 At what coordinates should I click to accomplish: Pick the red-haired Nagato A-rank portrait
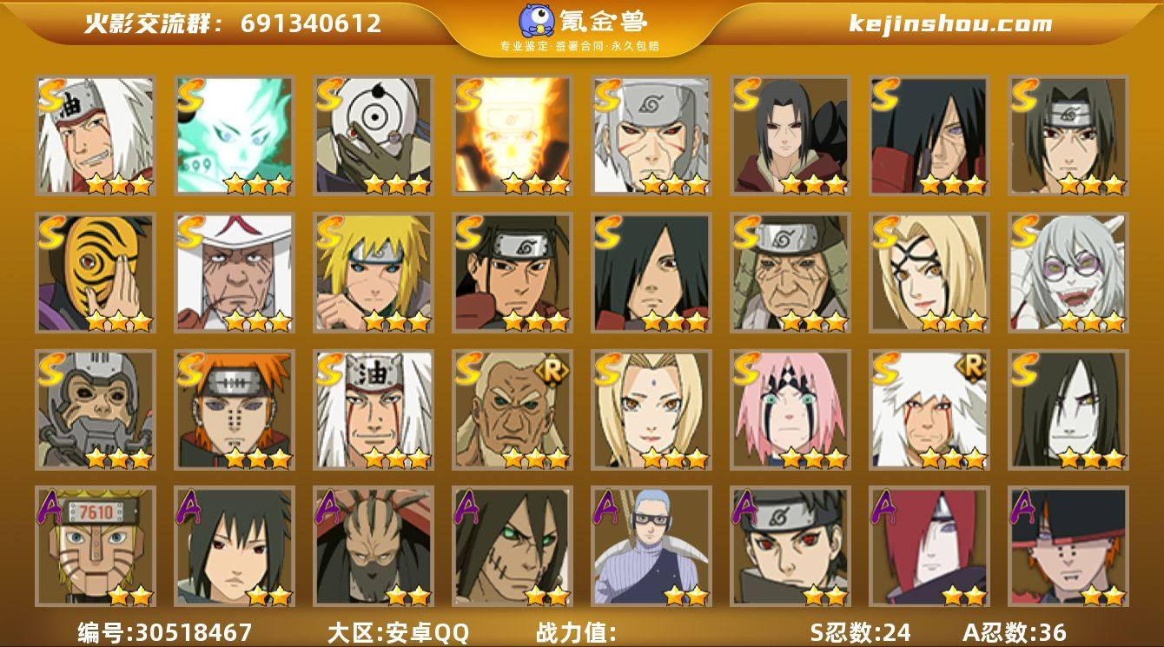tap(929, 546)
